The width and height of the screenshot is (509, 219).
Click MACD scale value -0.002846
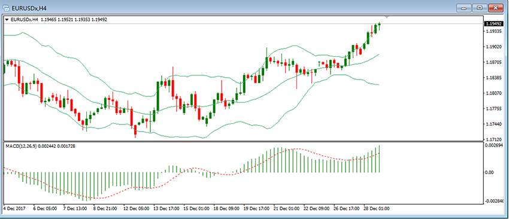[494, 201]
